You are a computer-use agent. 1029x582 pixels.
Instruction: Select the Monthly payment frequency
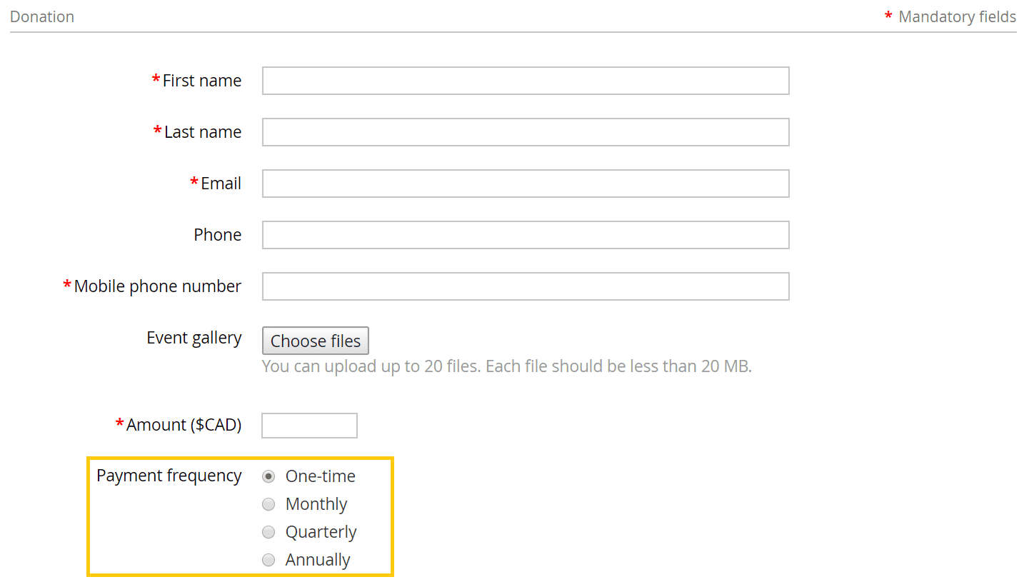(268, 503)
